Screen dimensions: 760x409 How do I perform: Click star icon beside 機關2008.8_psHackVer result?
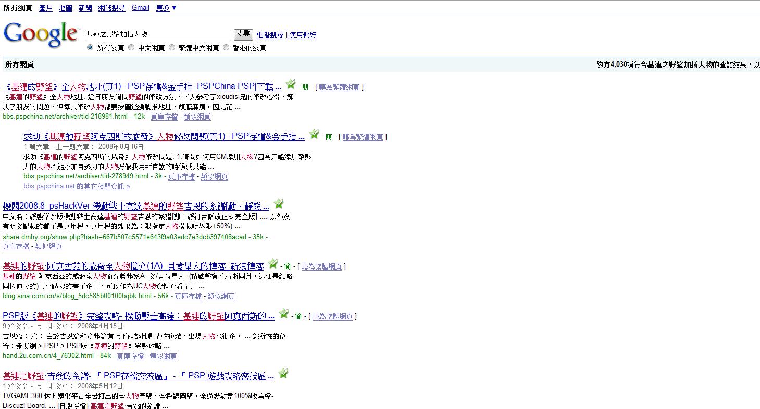279,203
